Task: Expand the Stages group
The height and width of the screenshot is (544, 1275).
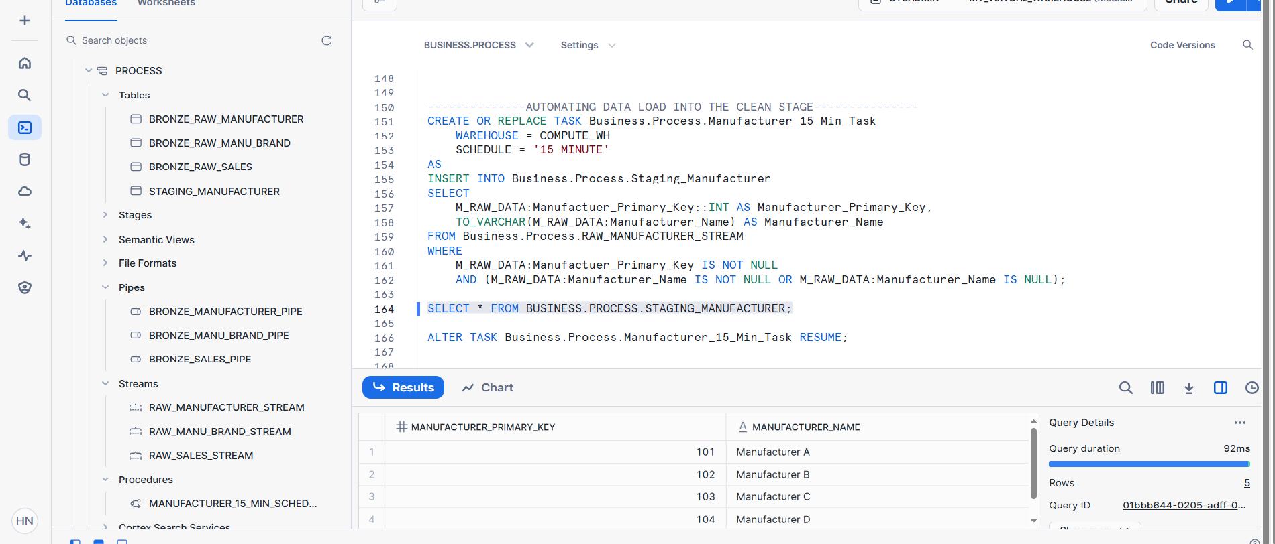Action: click(x=105, y=215)
